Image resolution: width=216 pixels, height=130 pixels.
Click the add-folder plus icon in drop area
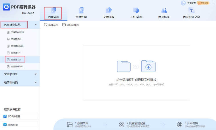point(148,67)
